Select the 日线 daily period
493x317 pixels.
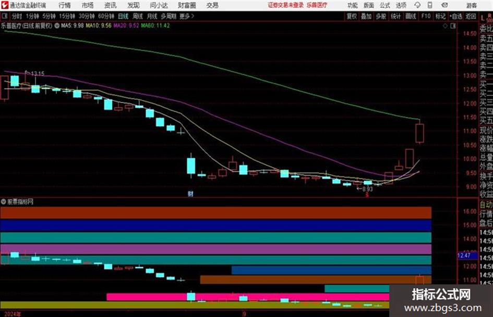[x=123, y=16]
